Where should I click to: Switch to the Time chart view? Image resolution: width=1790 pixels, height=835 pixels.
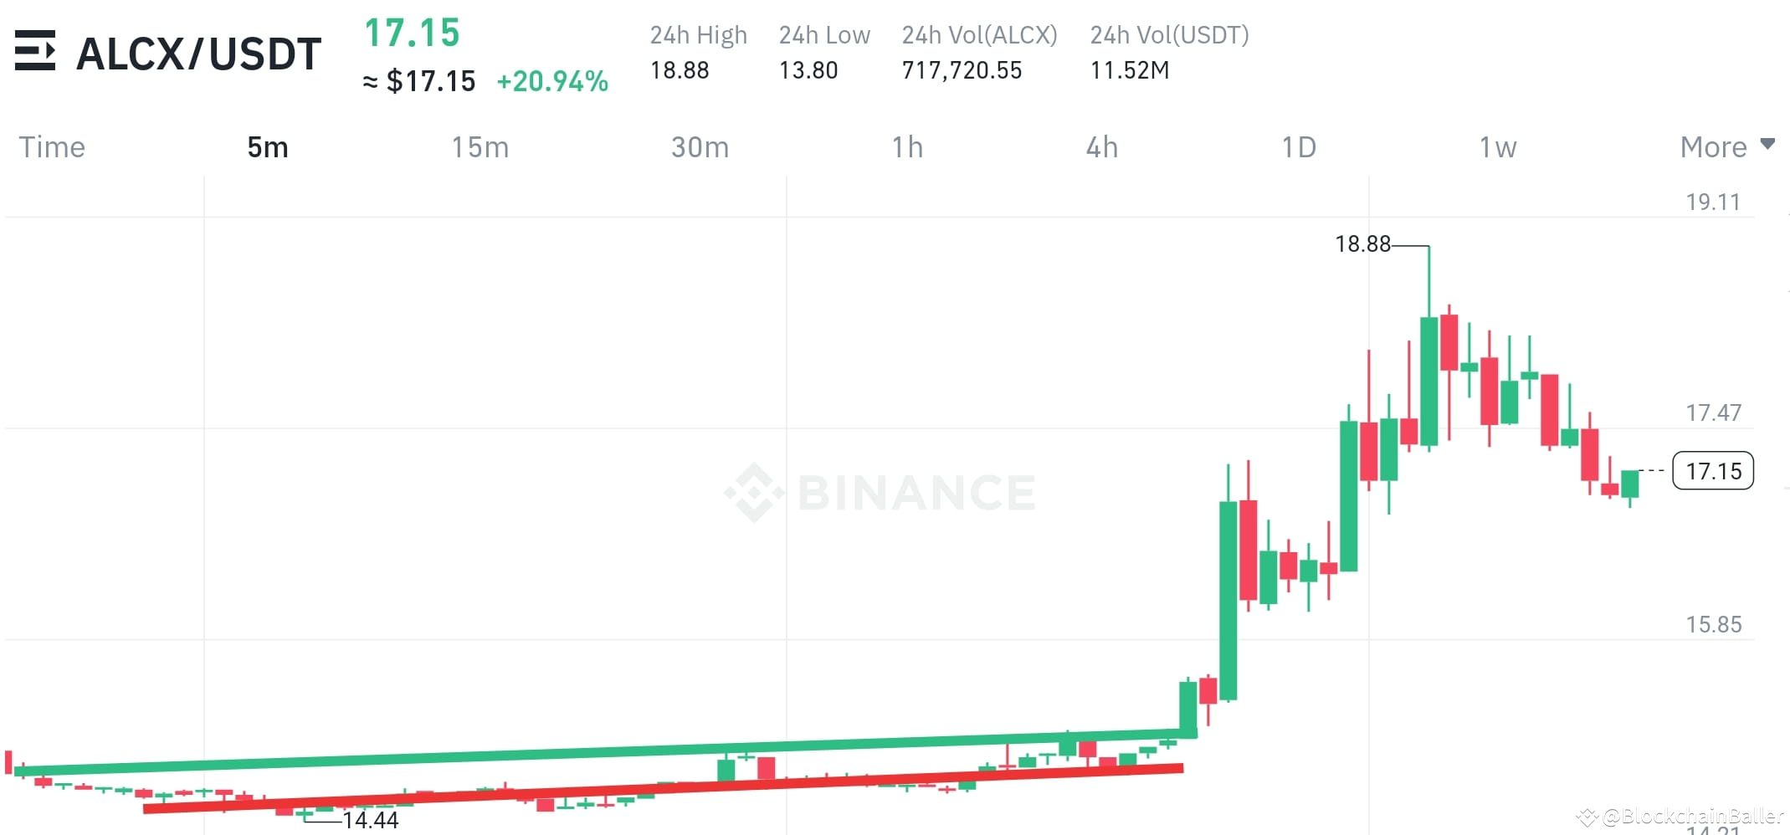[x=52, y=146]
